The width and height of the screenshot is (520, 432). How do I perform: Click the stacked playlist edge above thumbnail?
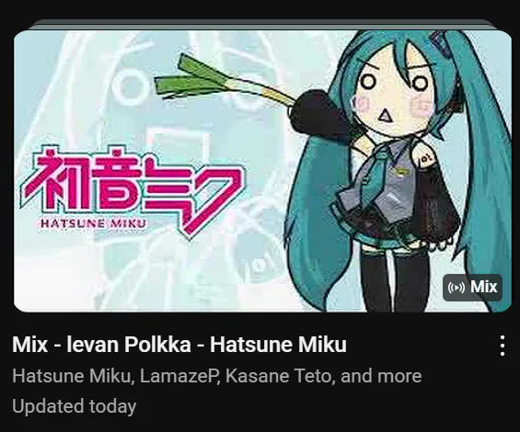(262, 25)
